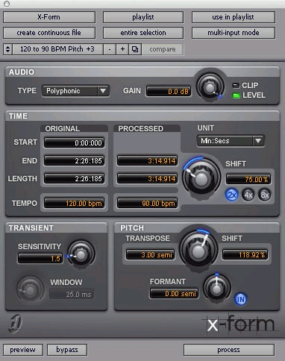Click the playlist button
285x361 pixels.
[143, 17]
